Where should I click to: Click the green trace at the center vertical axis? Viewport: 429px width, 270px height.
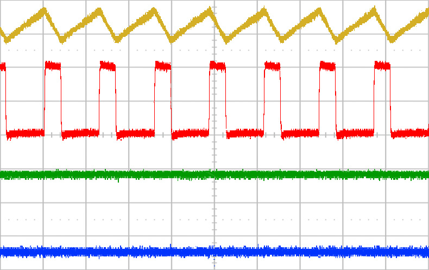[x=214, y=174]
